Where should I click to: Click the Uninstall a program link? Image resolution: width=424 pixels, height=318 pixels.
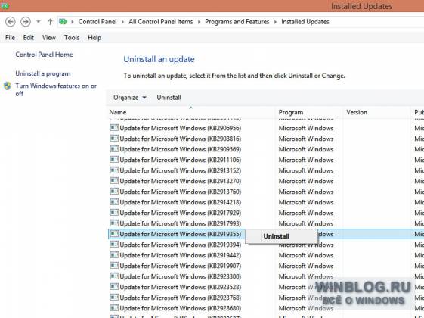point(43,73)
